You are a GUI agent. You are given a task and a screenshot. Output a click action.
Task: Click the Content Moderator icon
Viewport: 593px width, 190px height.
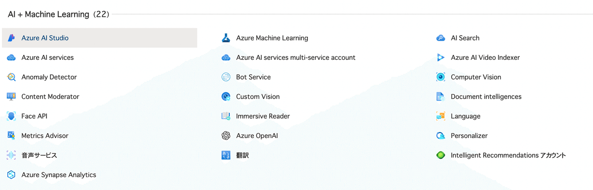pos(11,96)
